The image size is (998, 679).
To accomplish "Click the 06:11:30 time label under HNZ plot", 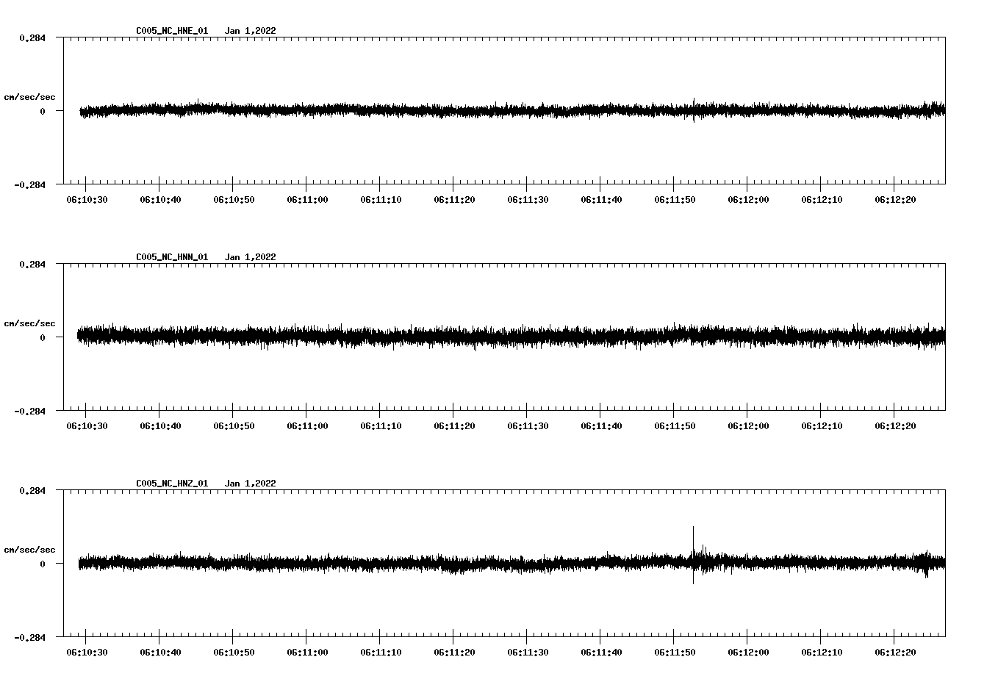I will [528, 653].
